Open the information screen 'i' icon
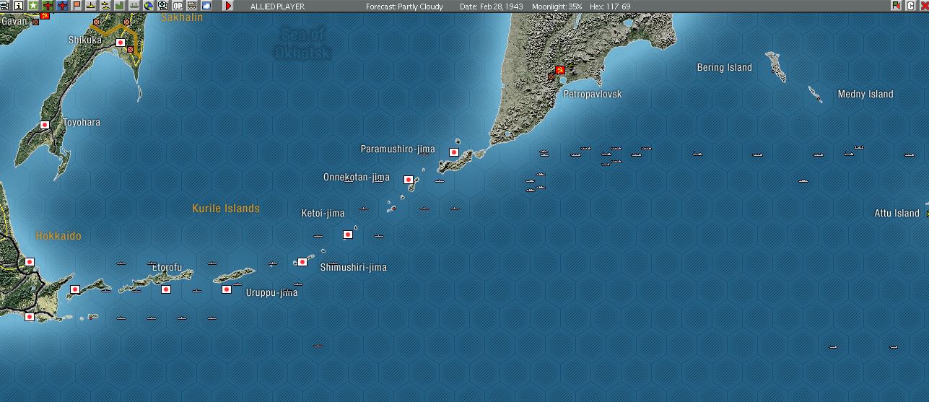The width and height of the screenshot is (929, 402). pyautogui.click(x=19, y=6)
